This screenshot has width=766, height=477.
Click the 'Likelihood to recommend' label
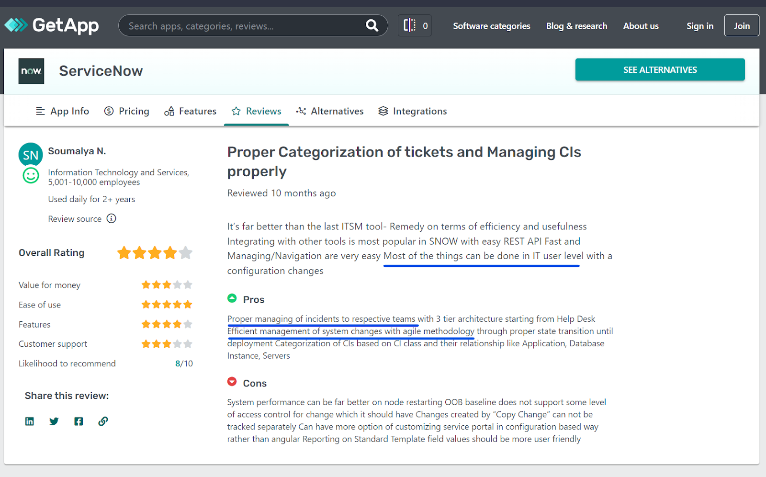[67, 363]
